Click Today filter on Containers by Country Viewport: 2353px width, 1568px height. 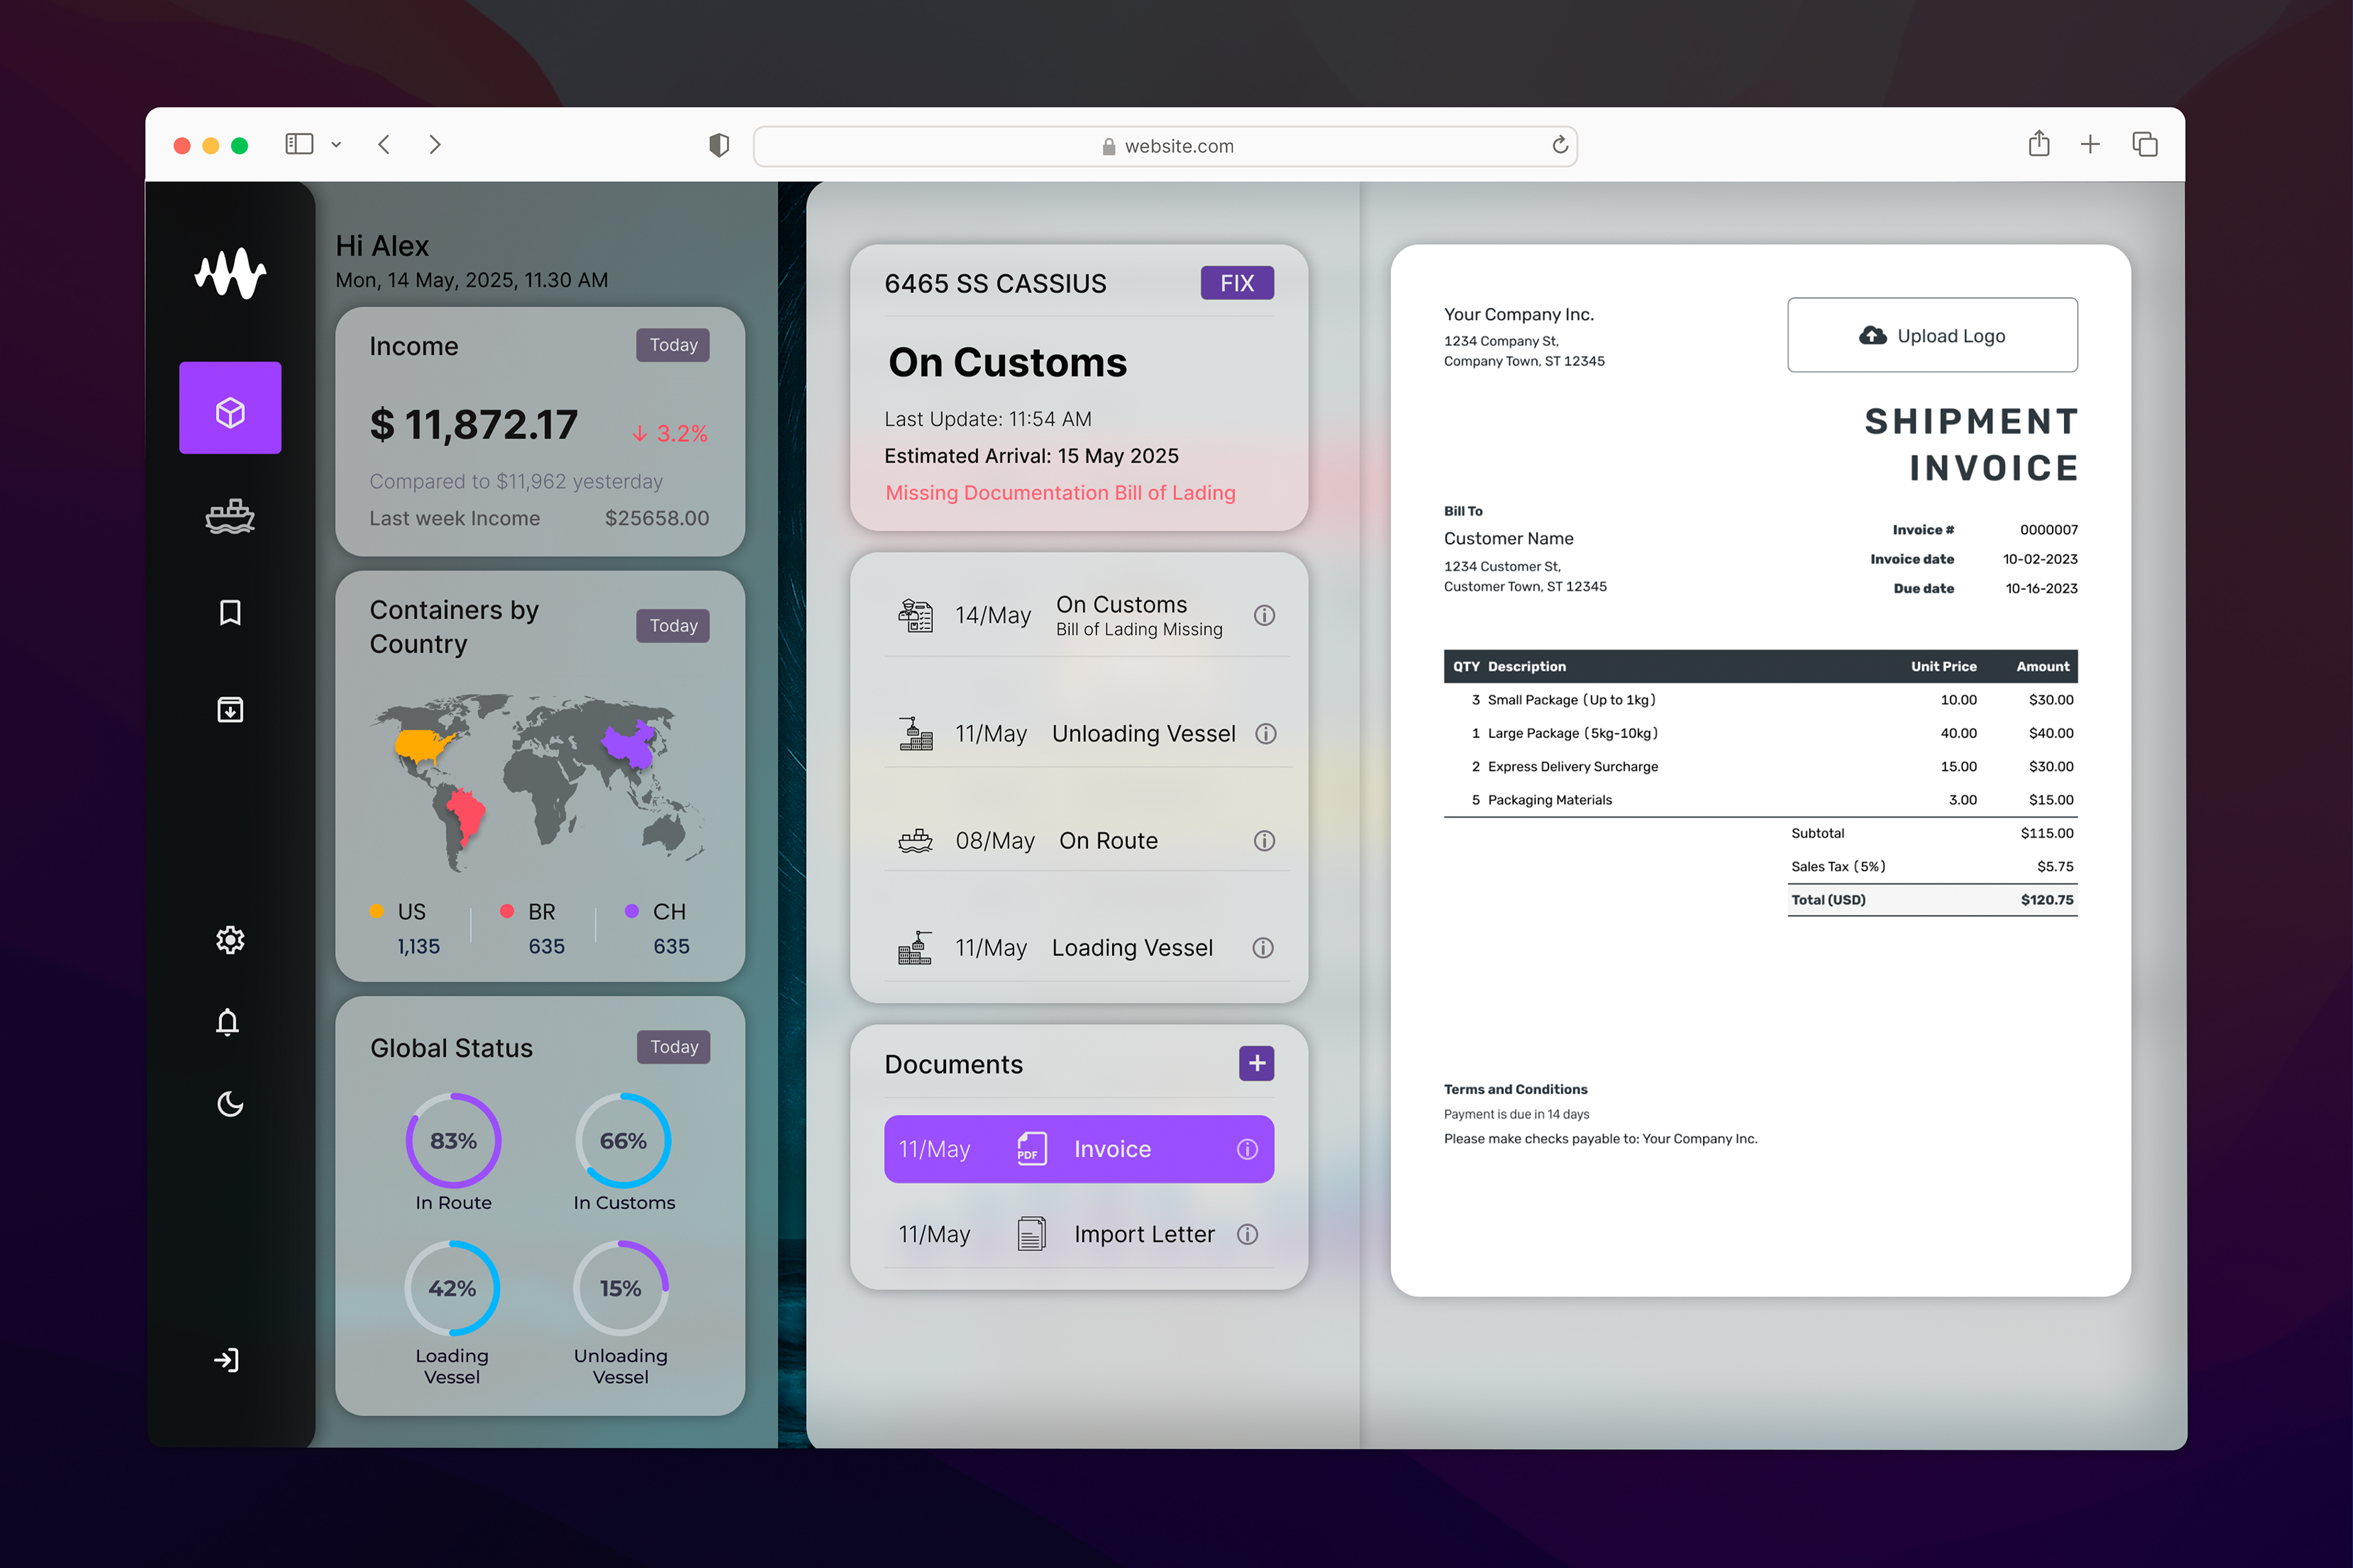[673, 626]
